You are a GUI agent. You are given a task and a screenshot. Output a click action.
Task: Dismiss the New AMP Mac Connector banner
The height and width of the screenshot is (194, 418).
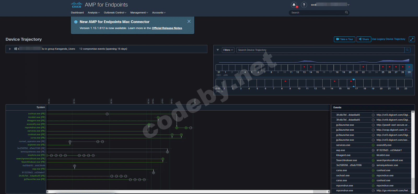(x=189, y=21)
